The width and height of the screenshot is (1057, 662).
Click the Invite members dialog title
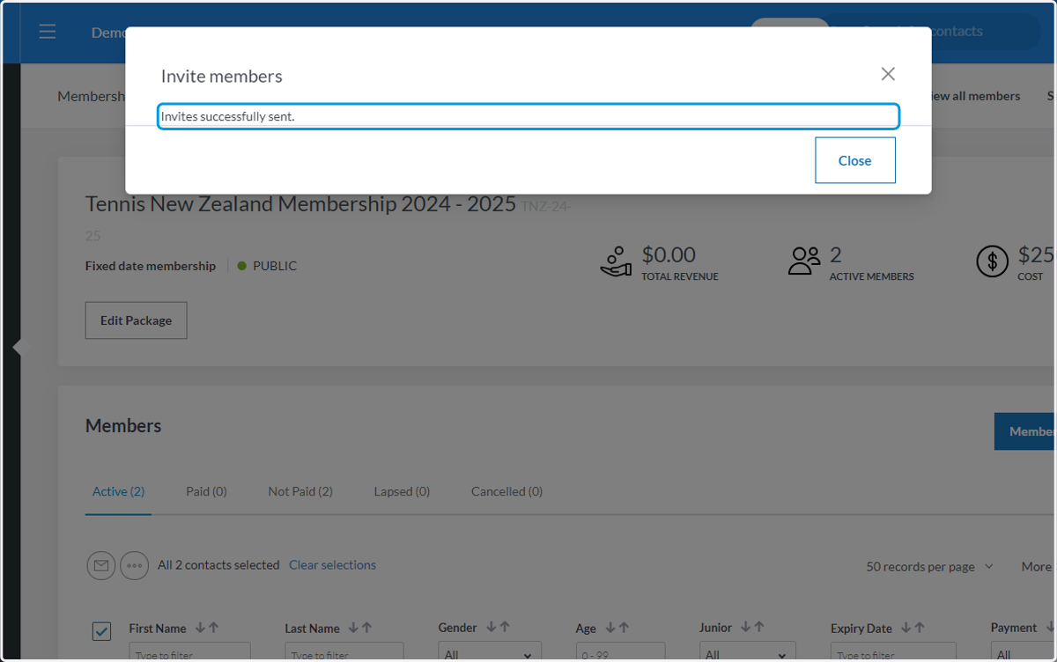[221, 76]
